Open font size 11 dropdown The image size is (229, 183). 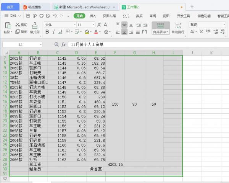coord(94,25)
